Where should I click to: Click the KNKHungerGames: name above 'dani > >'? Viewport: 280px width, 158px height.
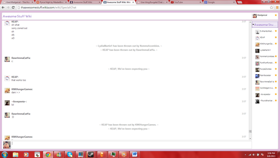[22, 89]
